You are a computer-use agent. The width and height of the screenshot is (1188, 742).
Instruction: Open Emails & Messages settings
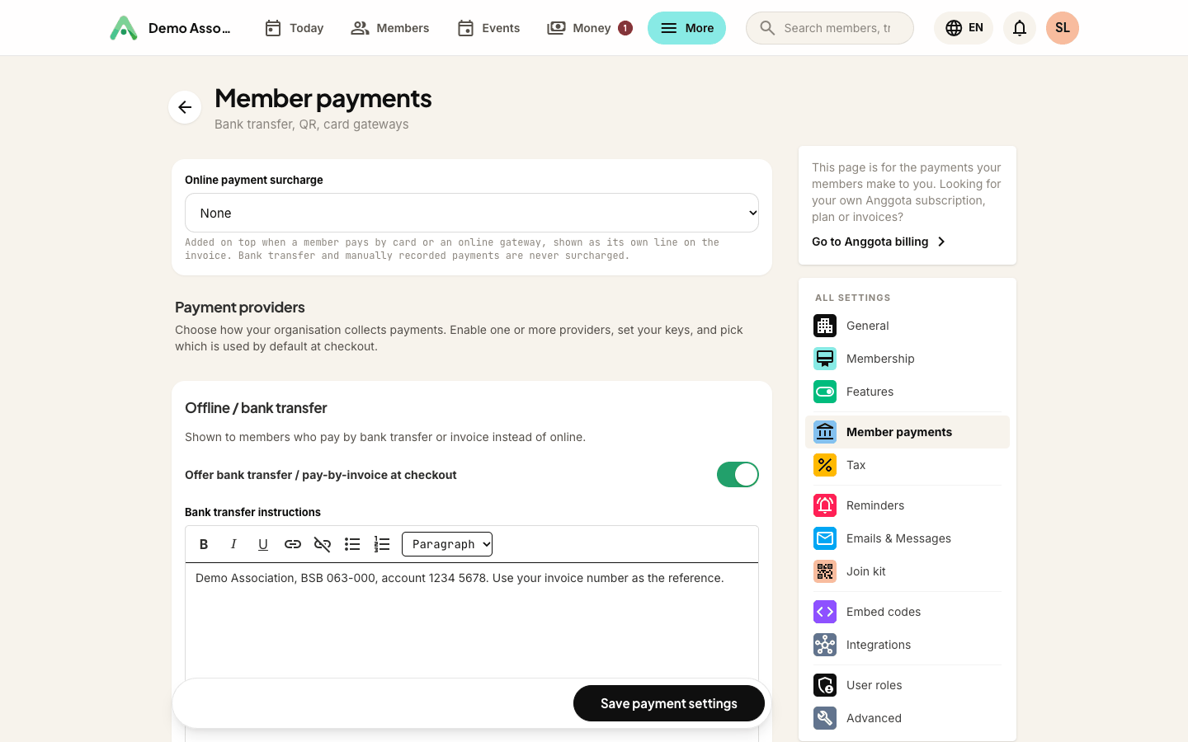click(x=907, y=538)
